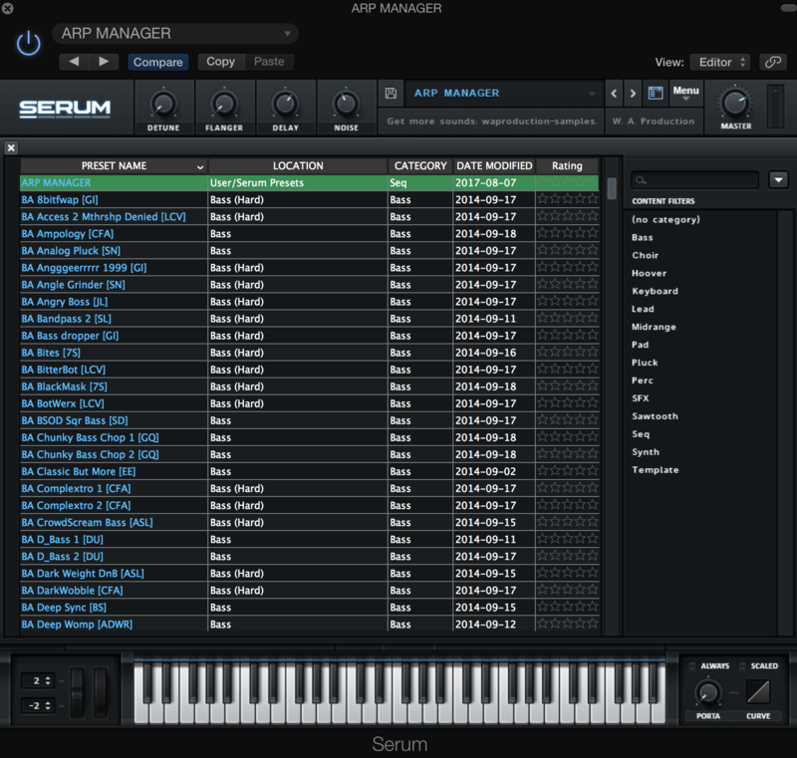The height and width of the screenshot is (758, 797).
Task: Click the previous preset arrow in Serum
Action: (x=614, y=94)
